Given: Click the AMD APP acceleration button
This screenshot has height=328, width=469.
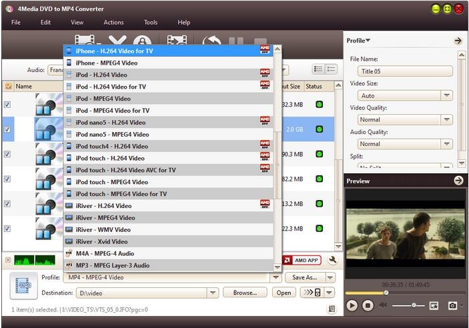Looking at the screenshot, I should (x=302, y=260).
